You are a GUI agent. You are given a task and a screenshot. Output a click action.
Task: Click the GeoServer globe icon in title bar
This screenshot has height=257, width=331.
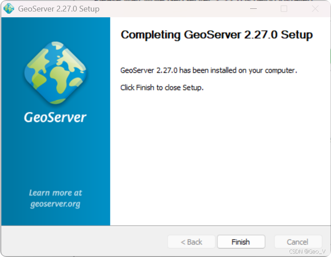click(x=9, y=9)
